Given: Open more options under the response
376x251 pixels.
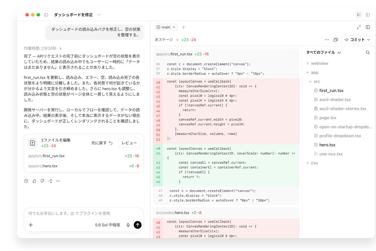Looking at the screenshot, I should click(x=58, y=181).
